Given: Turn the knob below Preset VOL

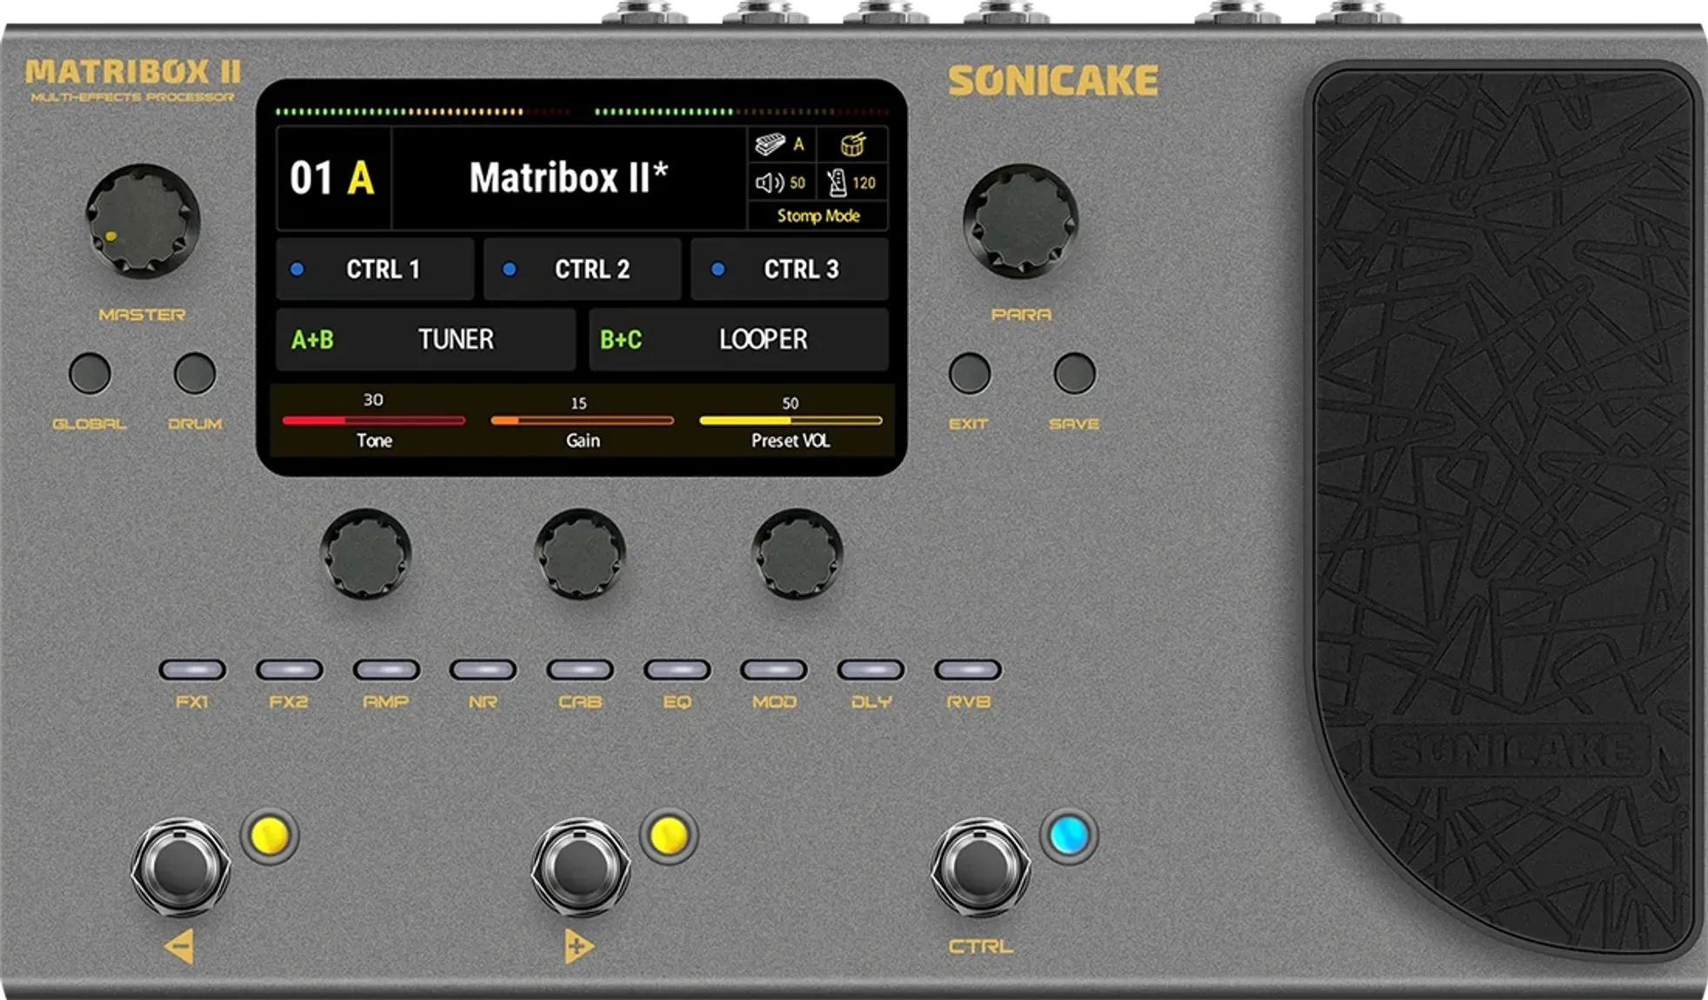Looking at the screenshot, I should [797, 554].
